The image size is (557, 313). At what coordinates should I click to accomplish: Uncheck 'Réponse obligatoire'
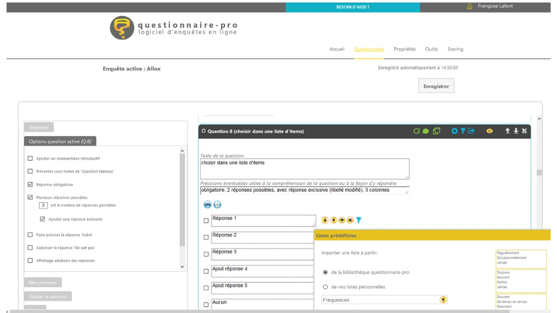point(31,185)
